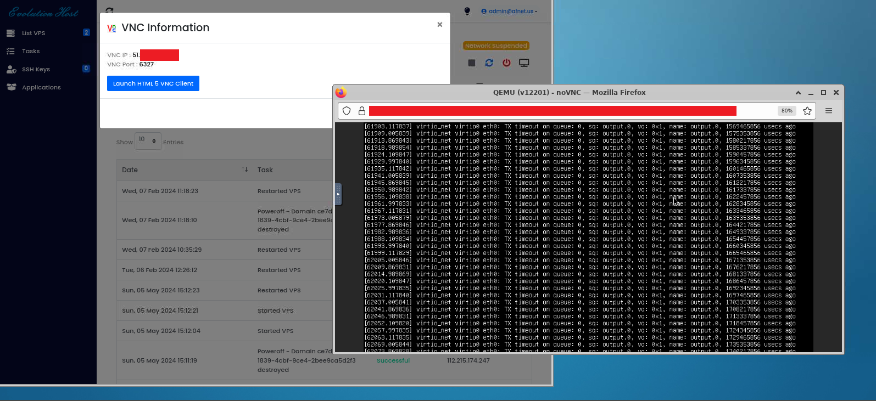The width and height of the screenshot is (876, 401).
Task: Click the lightbulb theme toggle icon
Action: click(x=467, y=11)
